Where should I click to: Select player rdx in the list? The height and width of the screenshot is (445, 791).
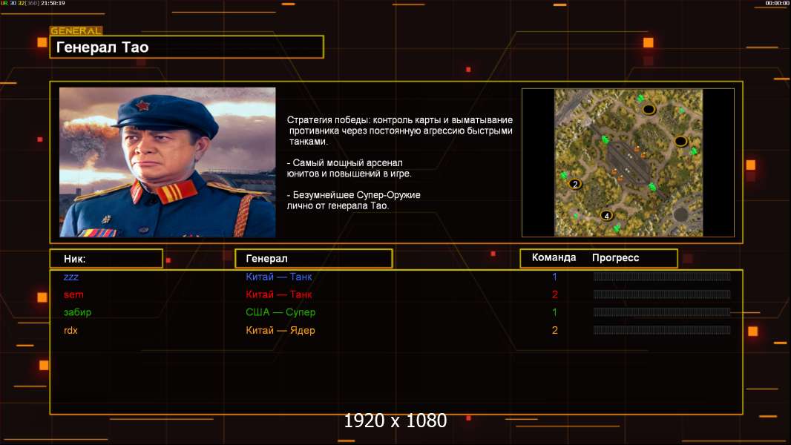(x=70, y=331)
